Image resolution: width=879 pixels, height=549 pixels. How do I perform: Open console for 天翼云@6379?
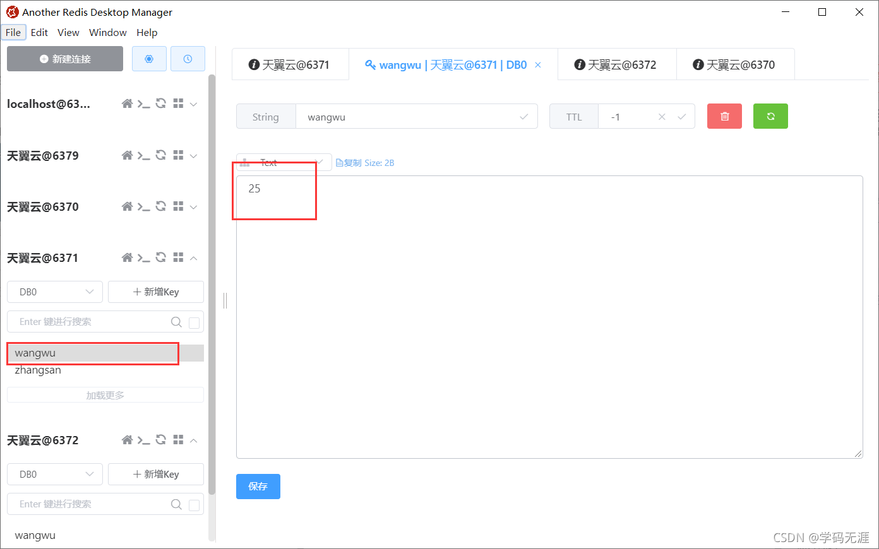tap(144, 155)
